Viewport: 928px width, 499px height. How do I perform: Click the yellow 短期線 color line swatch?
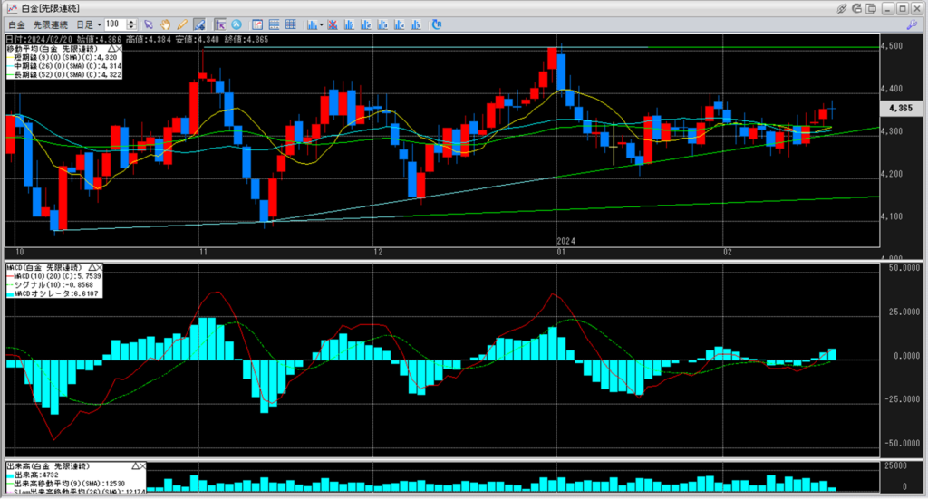coord(10,58)
